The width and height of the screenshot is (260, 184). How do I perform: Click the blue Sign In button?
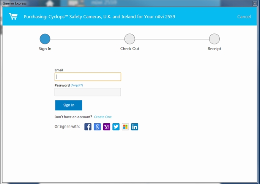tap(68, 105)
